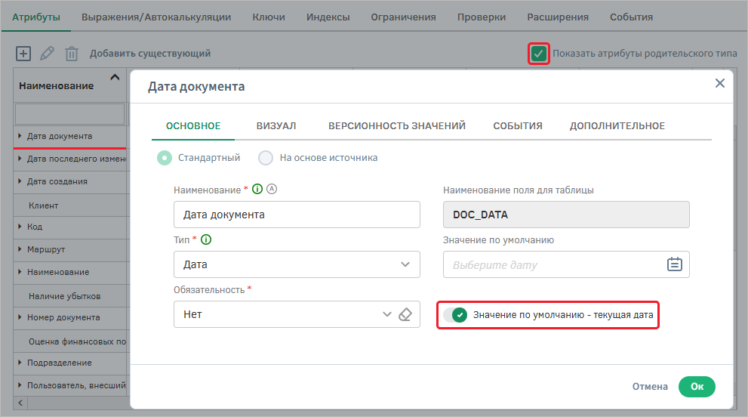Open the Проверки tab
The height and width of the screenshot is (417, 748).
coord(482,17)
